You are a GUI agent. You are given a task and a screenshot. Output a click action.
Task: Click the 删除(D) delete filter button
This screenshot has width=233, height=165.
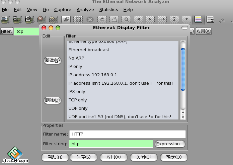[53, 100]
